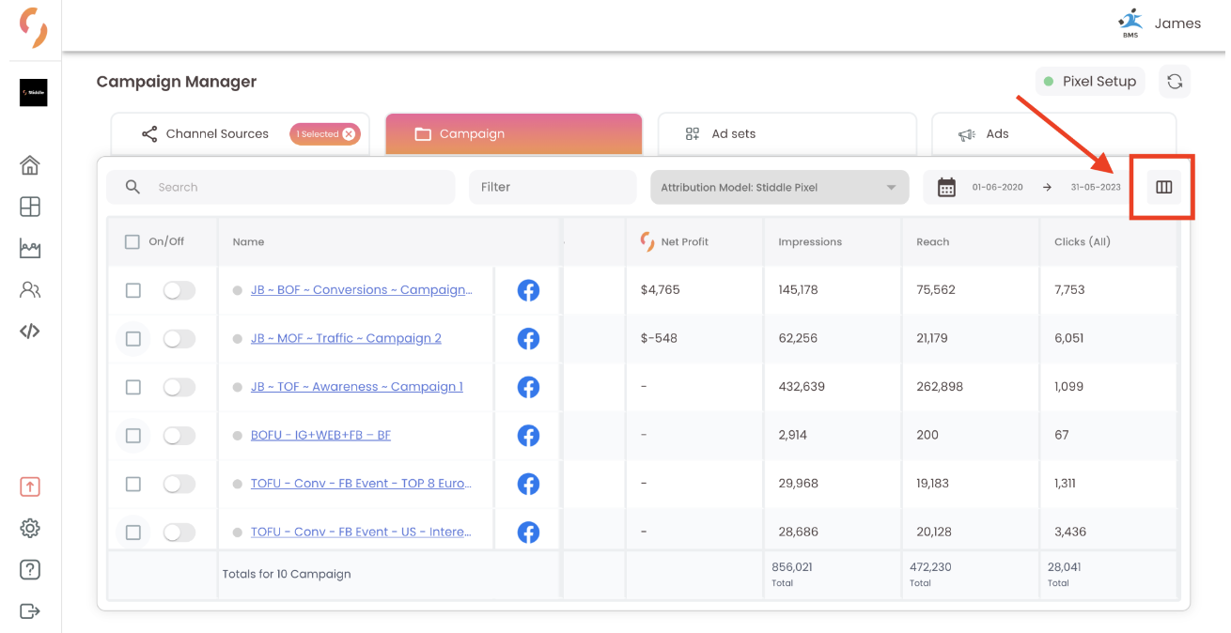This screenshot has width=1231, height=633.
Task: Open JB ~ BOF ~ Conversions campaign link
Action: [x=361, y=290]
